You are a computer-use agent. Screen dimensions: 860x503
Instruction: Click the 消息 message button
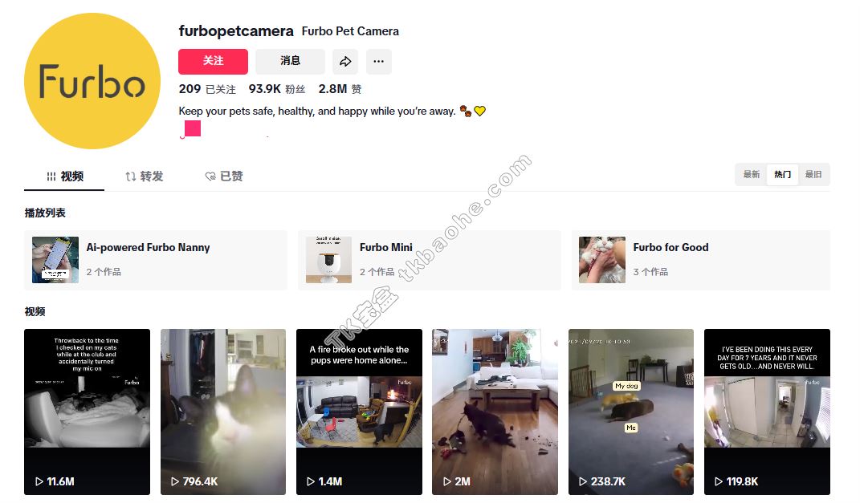[x=290, y=61]
